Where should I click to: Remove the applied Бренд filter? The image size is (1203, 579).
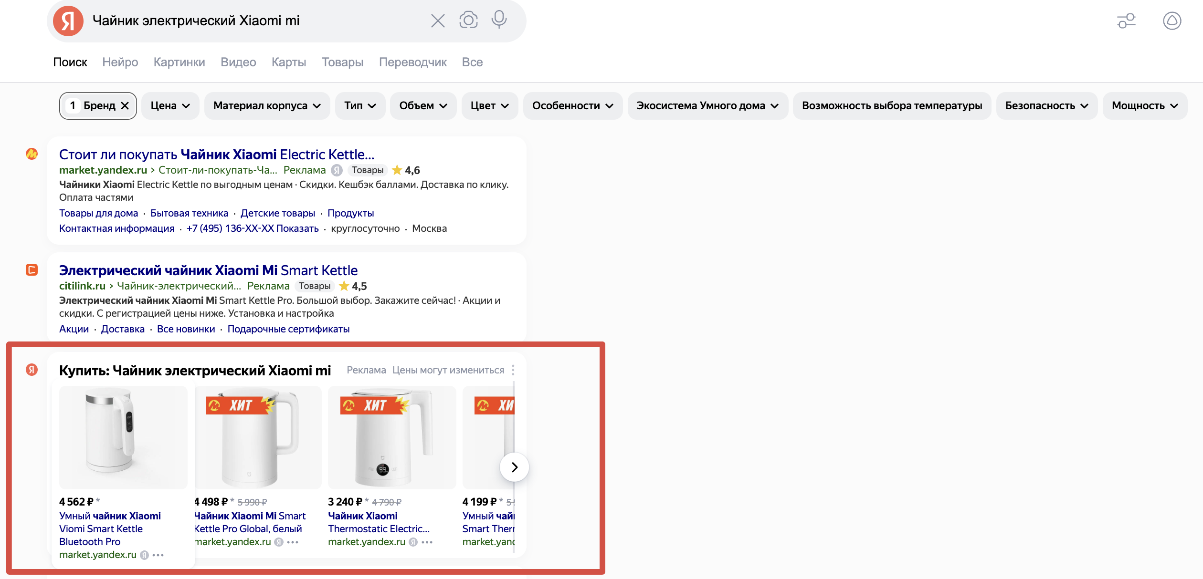[x=125, y=106]
